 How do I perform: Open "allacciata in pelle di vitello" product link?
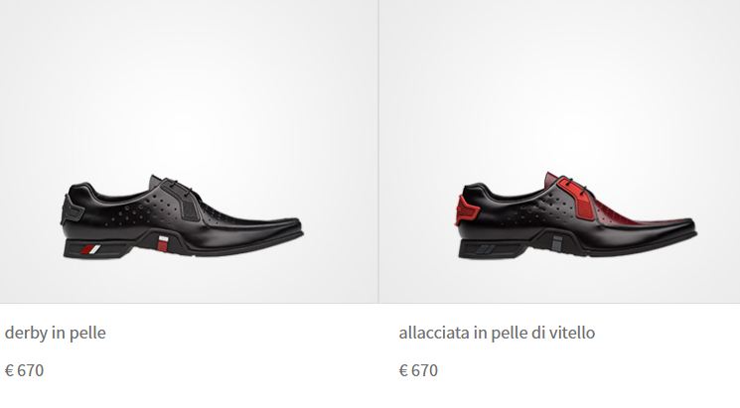pos(497,333)
